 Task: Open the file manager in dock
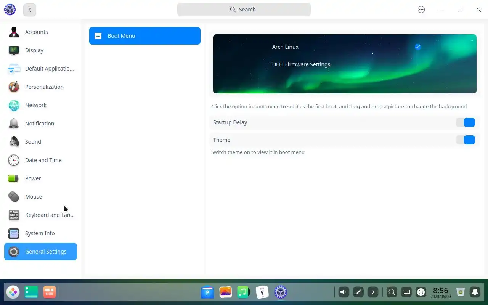[207, 292]
